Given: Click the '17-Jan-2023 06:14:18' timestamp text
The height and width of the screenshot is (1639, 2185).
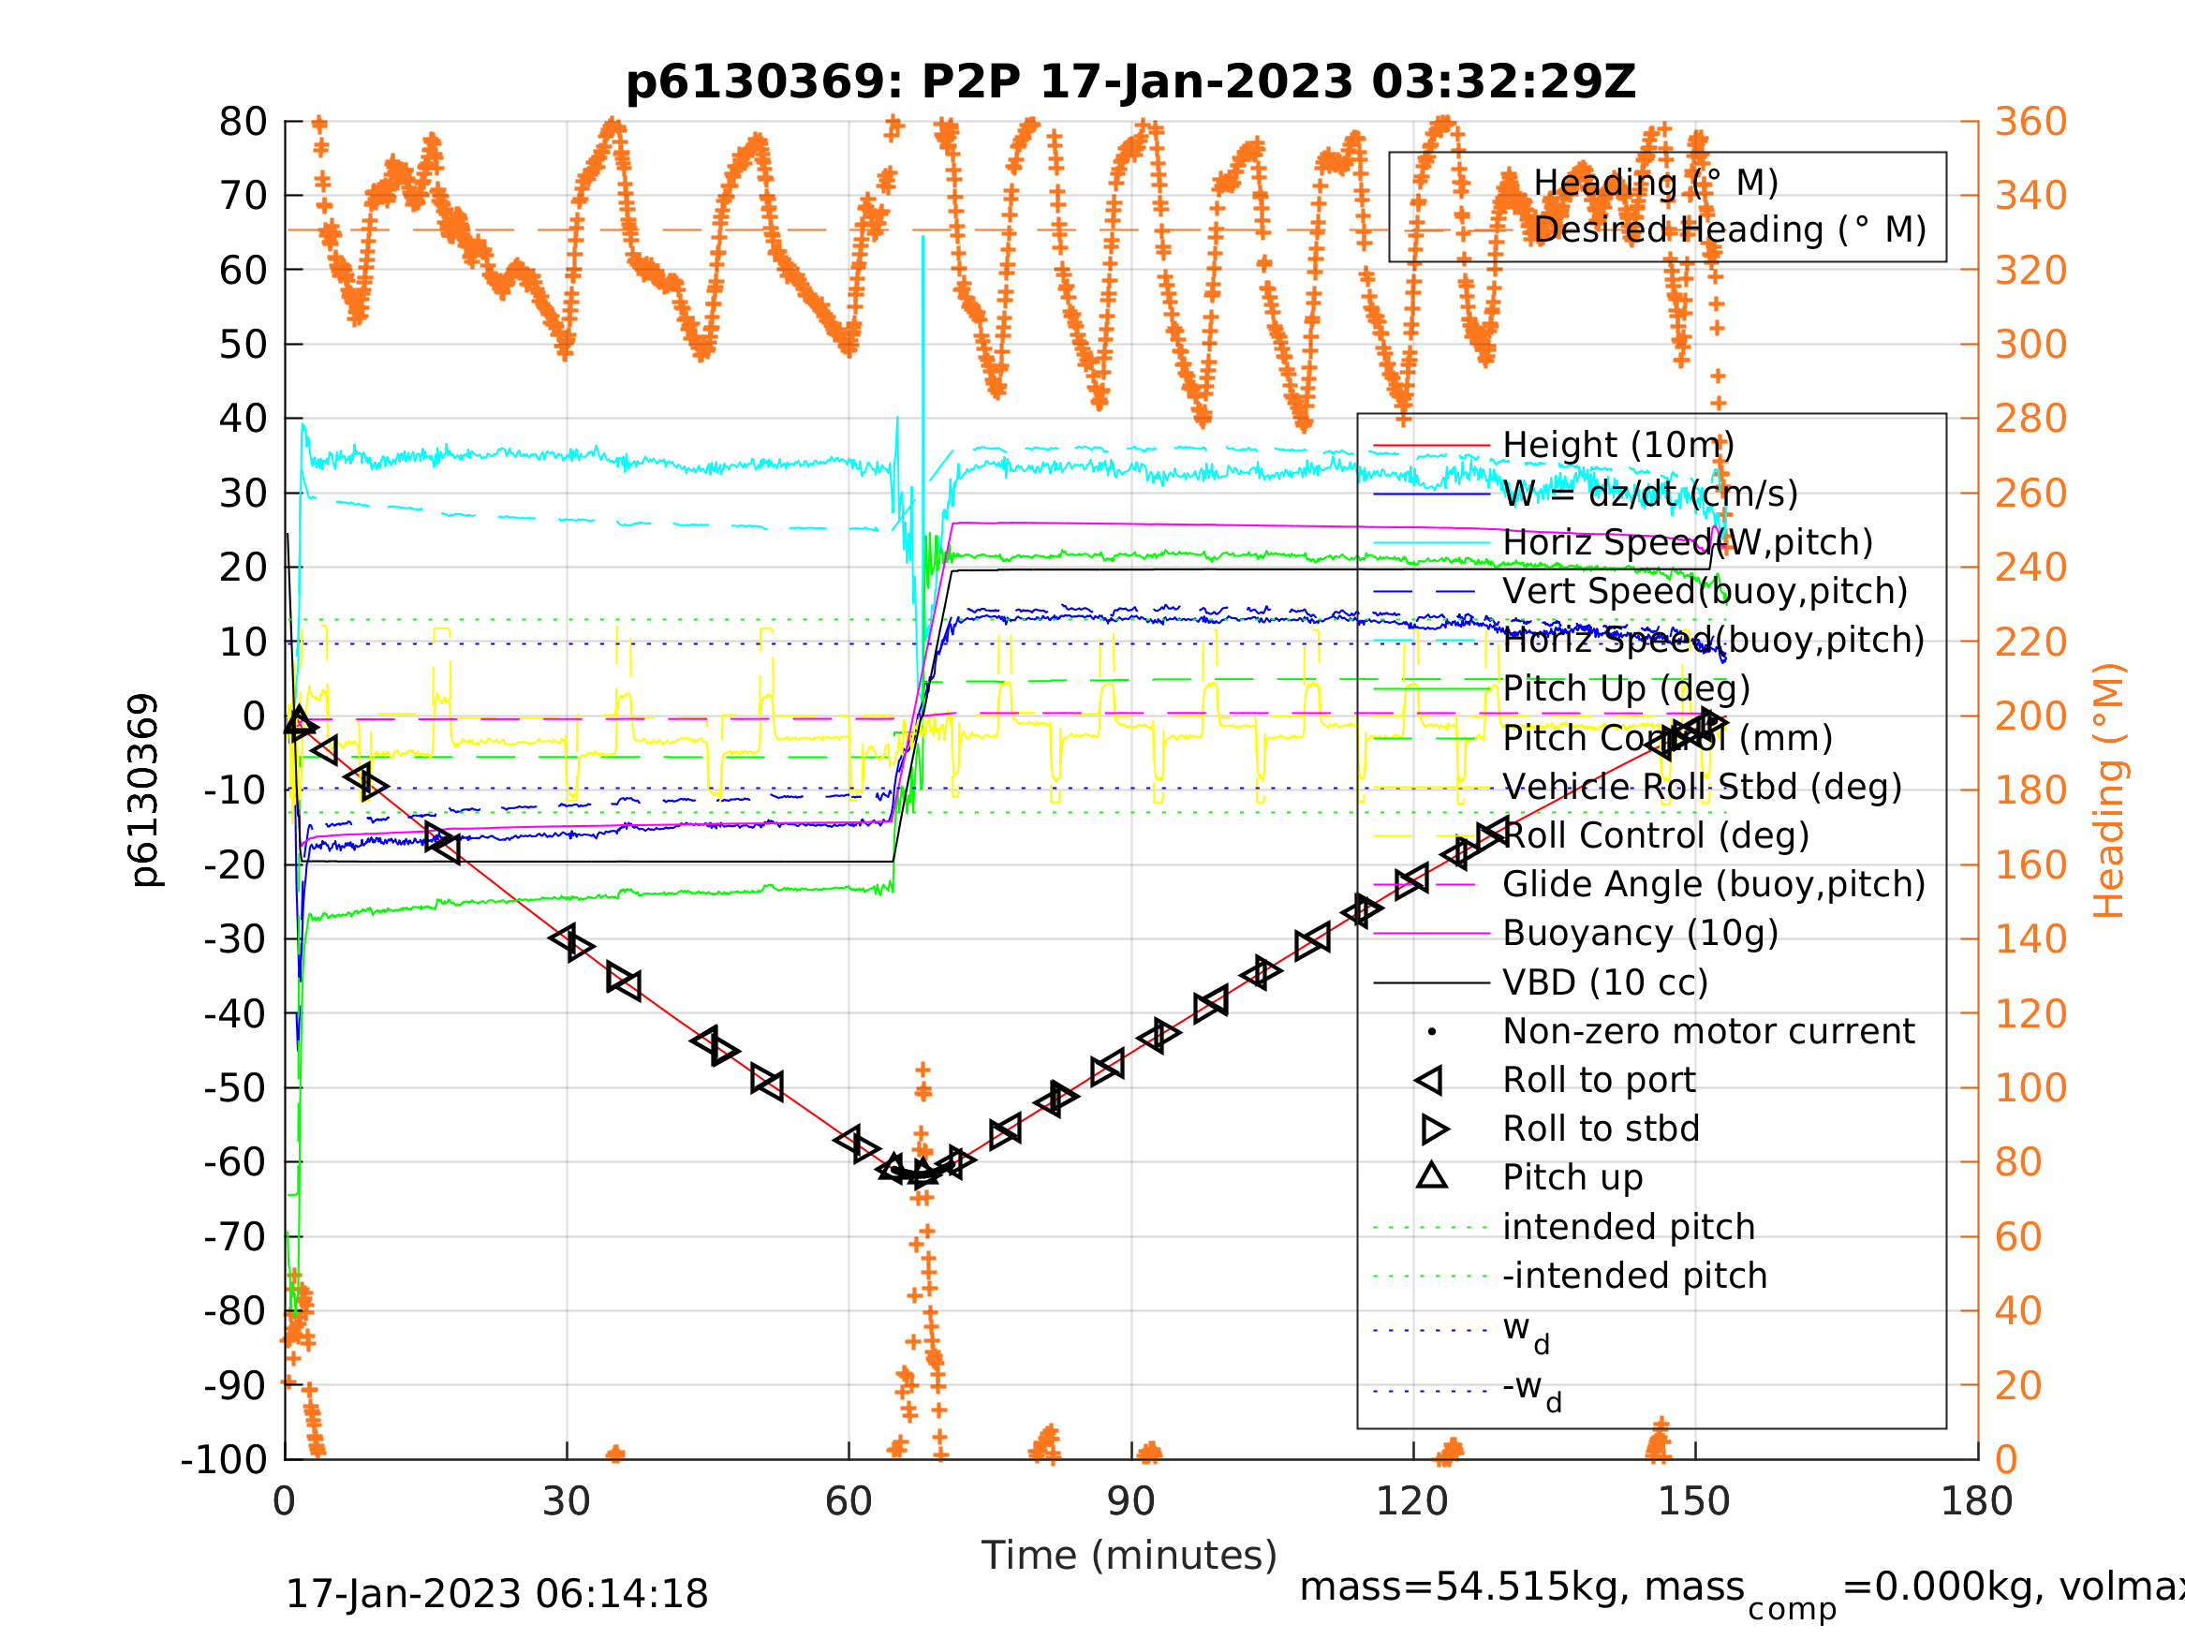Looking at the screenshot, I should (x=495, y=1595).
